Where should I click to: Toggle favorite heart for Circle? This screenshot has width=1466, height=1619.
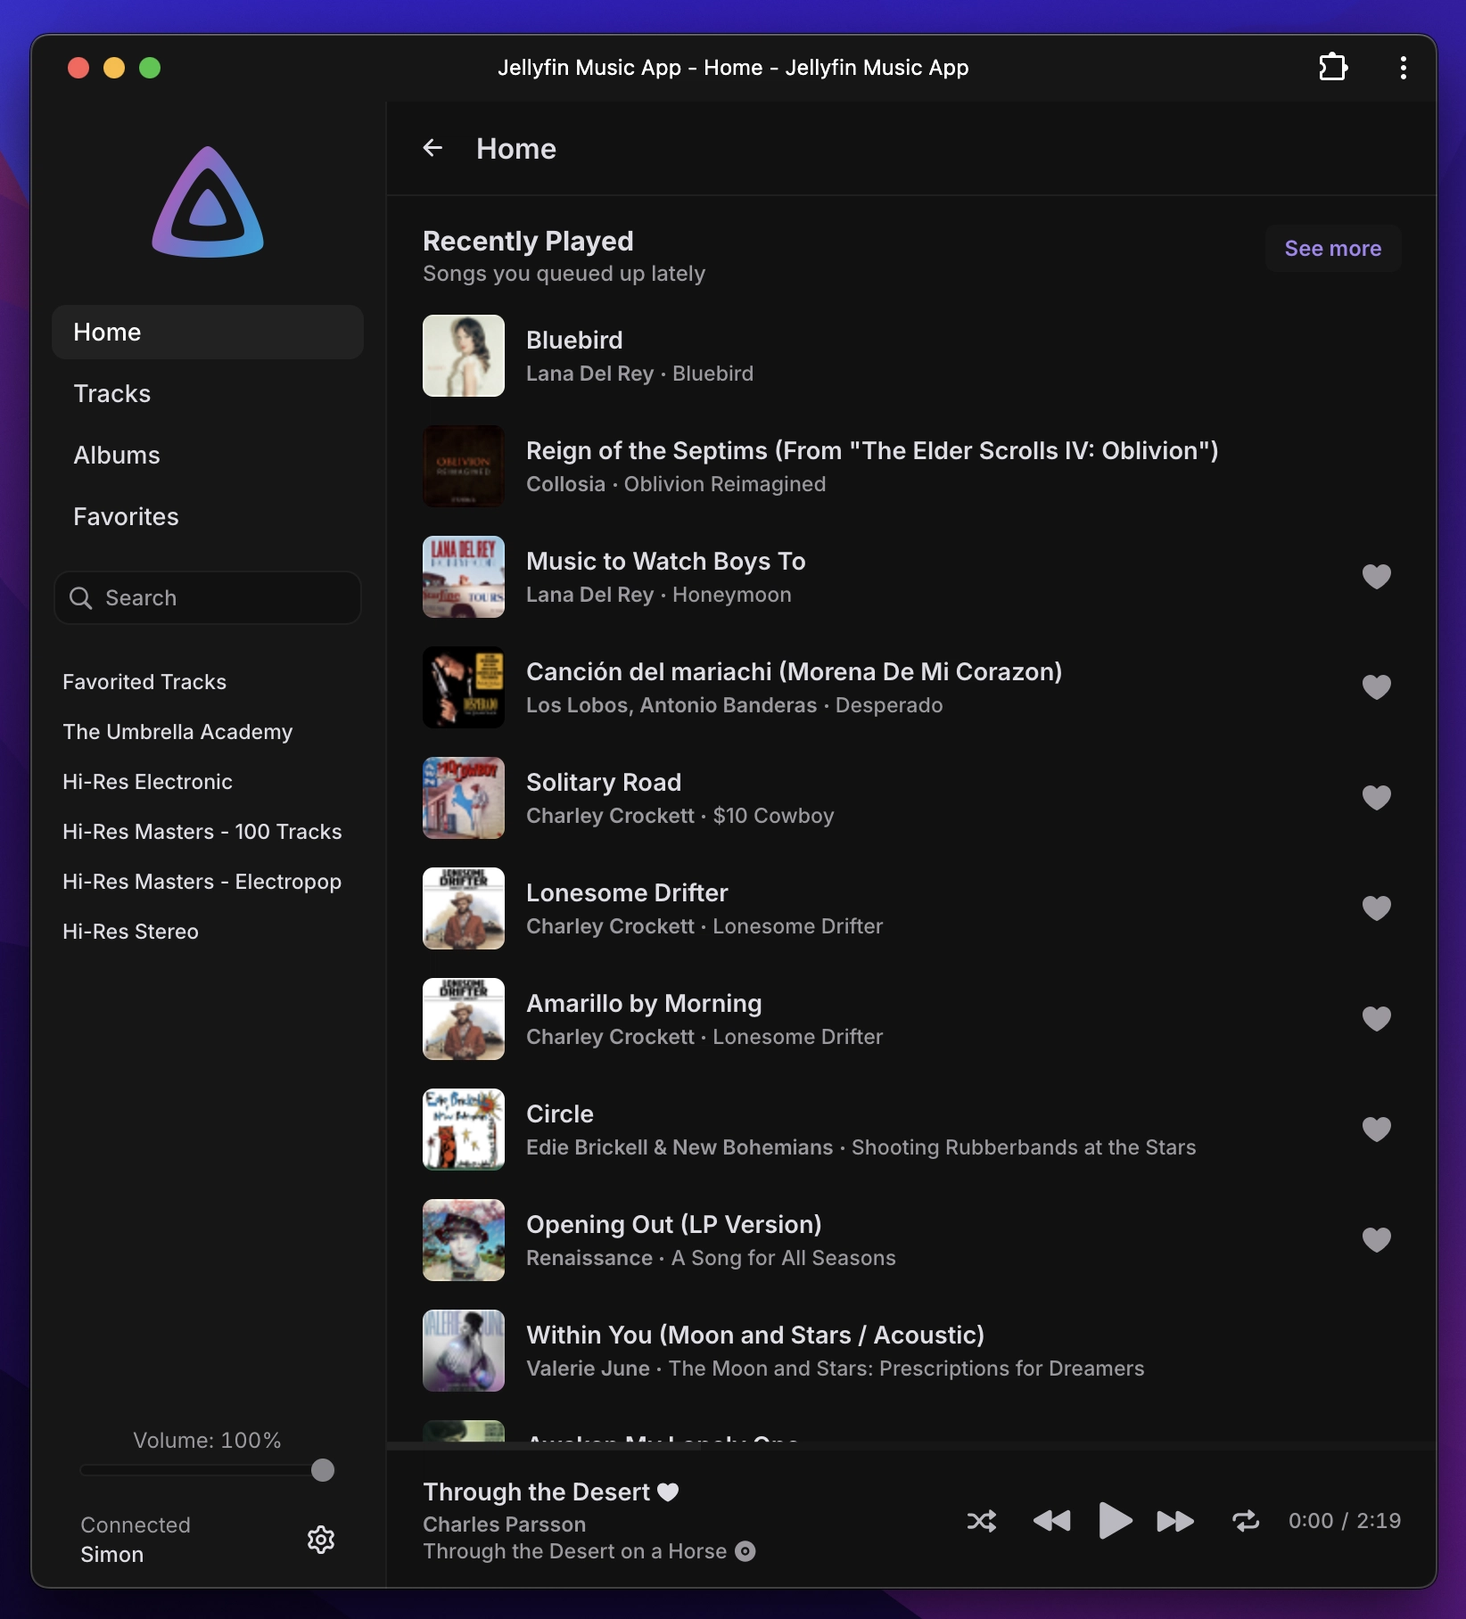(1377, 1130)
